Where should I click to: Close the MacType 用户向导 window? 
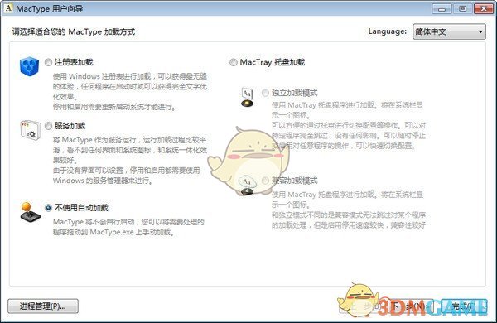[484, 9]
